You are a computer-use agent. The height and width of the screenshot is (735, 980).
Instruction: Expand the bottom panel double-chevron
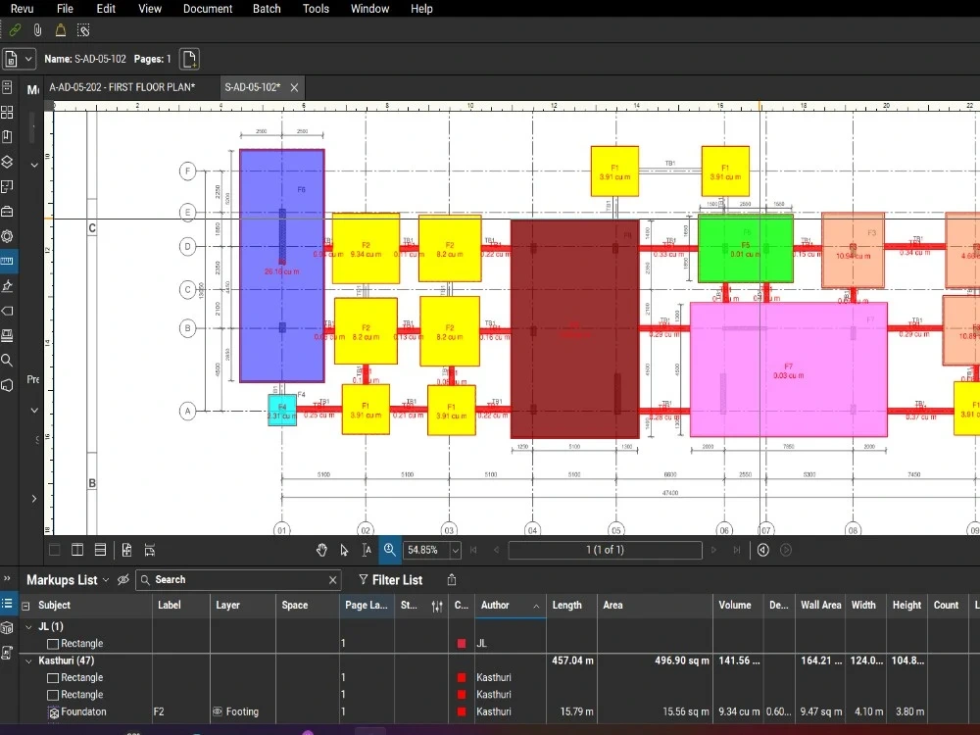click(7, 578)
